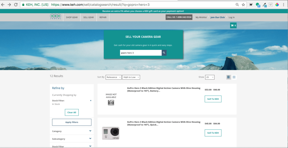
Task: Open the zoom magnifier icon in address bar
Action: 237,5
